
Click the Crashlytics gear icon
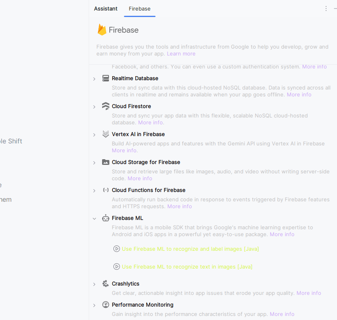(x=106, y=284)
